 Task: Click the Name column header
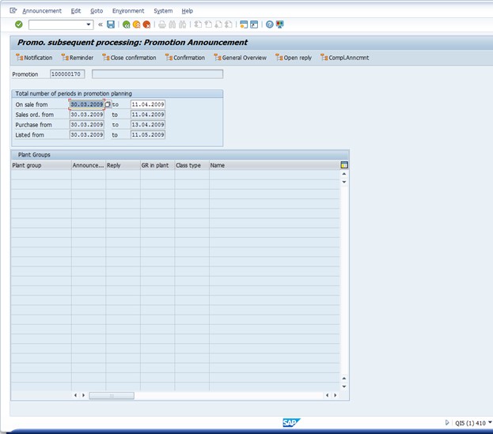[x=274, y=165]
